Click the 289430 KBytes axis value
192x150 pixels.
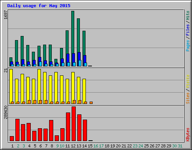[6, 112]
